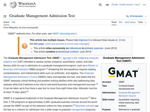This screenshot has width=150, height=112.
Task: Open the main hamburger menu
Action: tap(5, 5)
